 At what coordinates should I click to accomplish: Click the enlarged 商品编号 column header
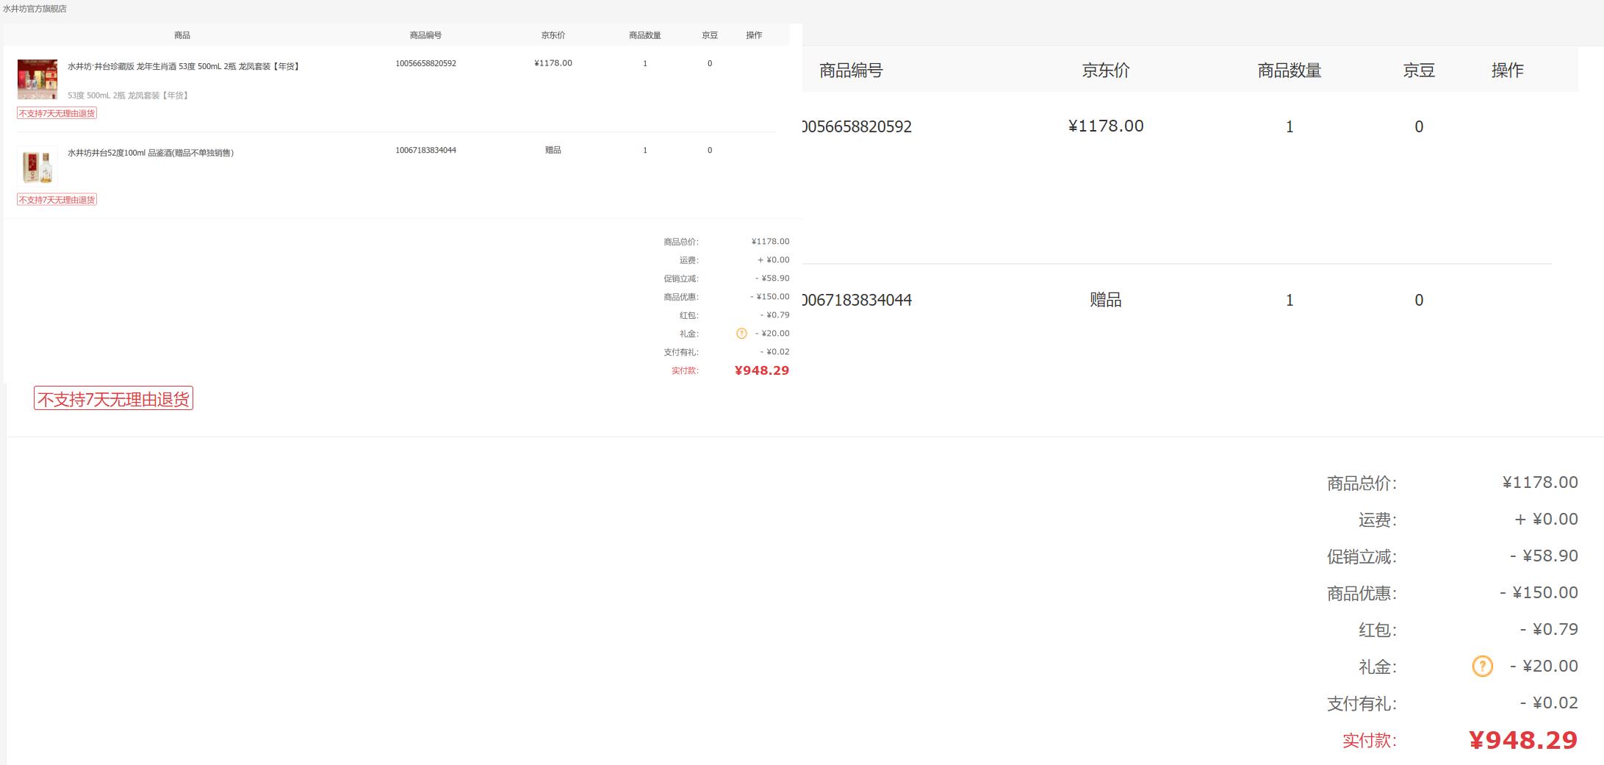851,71
